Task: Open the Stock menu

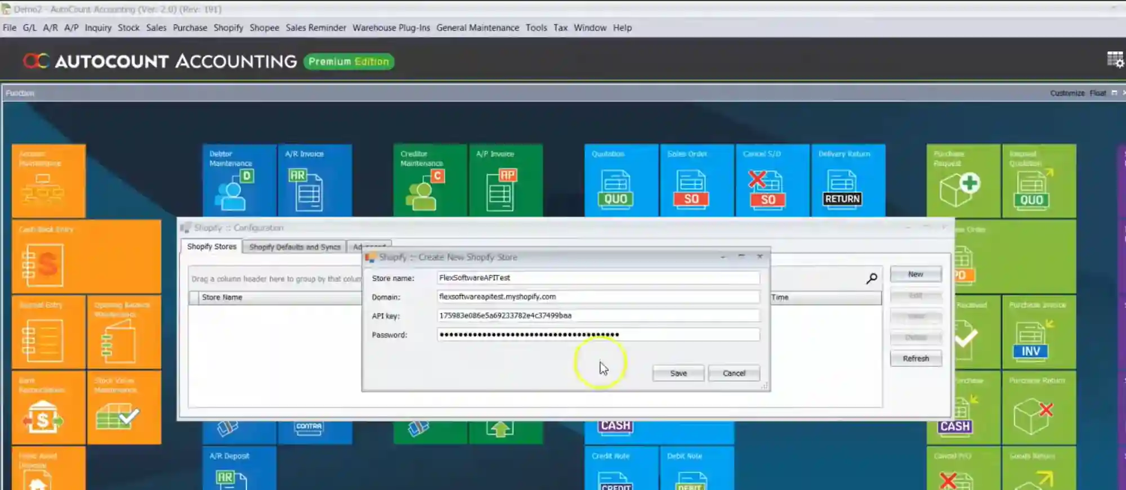Action: pos(128,28)
